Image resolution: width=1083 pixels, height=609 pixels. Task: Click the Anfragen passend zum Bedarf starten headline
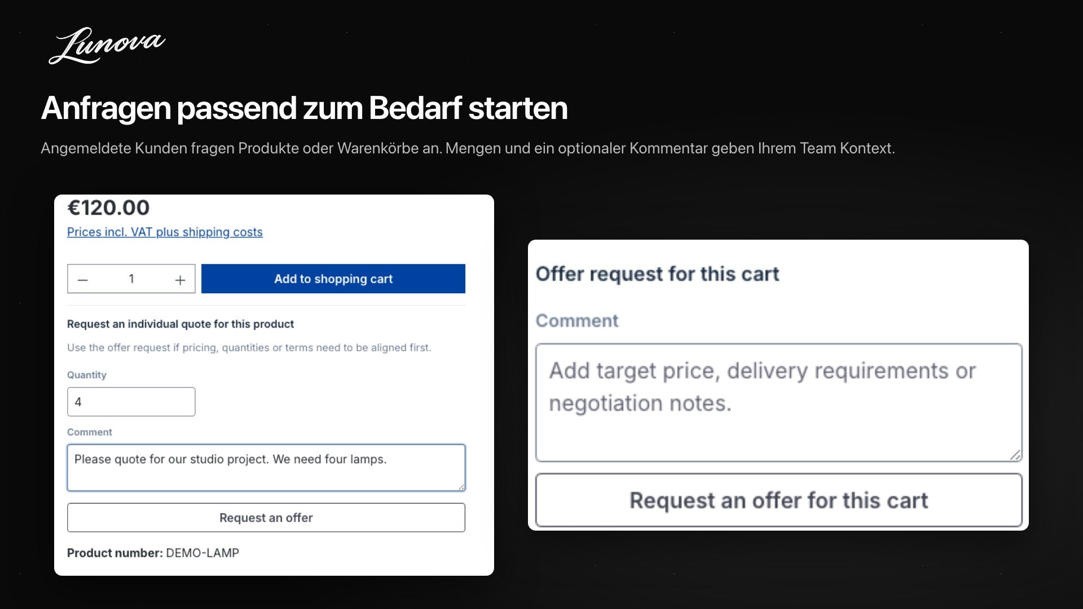pyautogui.click(x=305, y=108)
